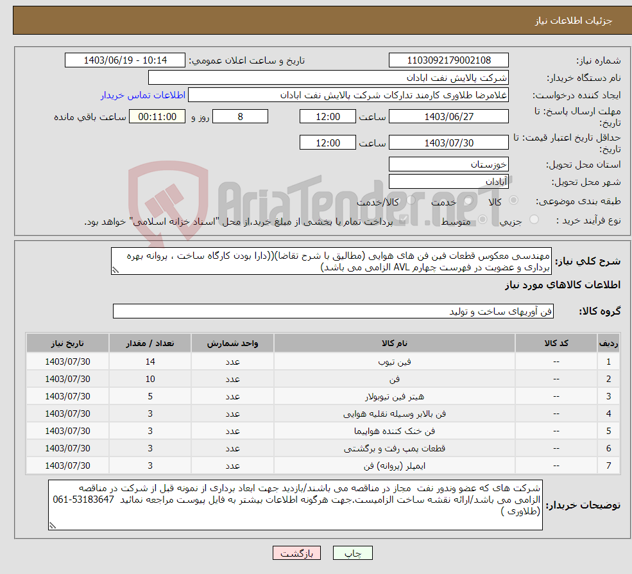
Task: Click the نام کالا column header
Action: pyautogui.click(x=395, y=344)
